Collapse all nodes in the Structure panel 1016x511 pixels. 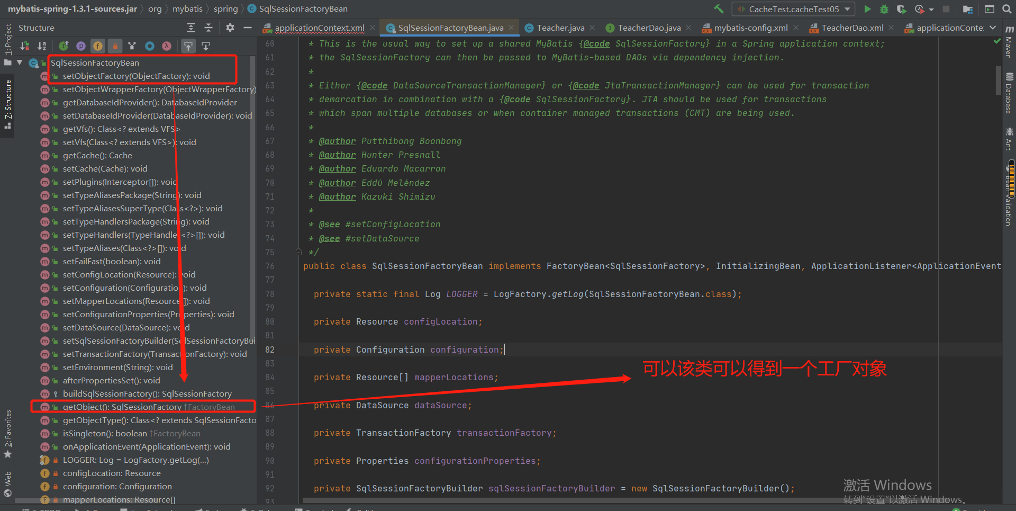(208, 28)
